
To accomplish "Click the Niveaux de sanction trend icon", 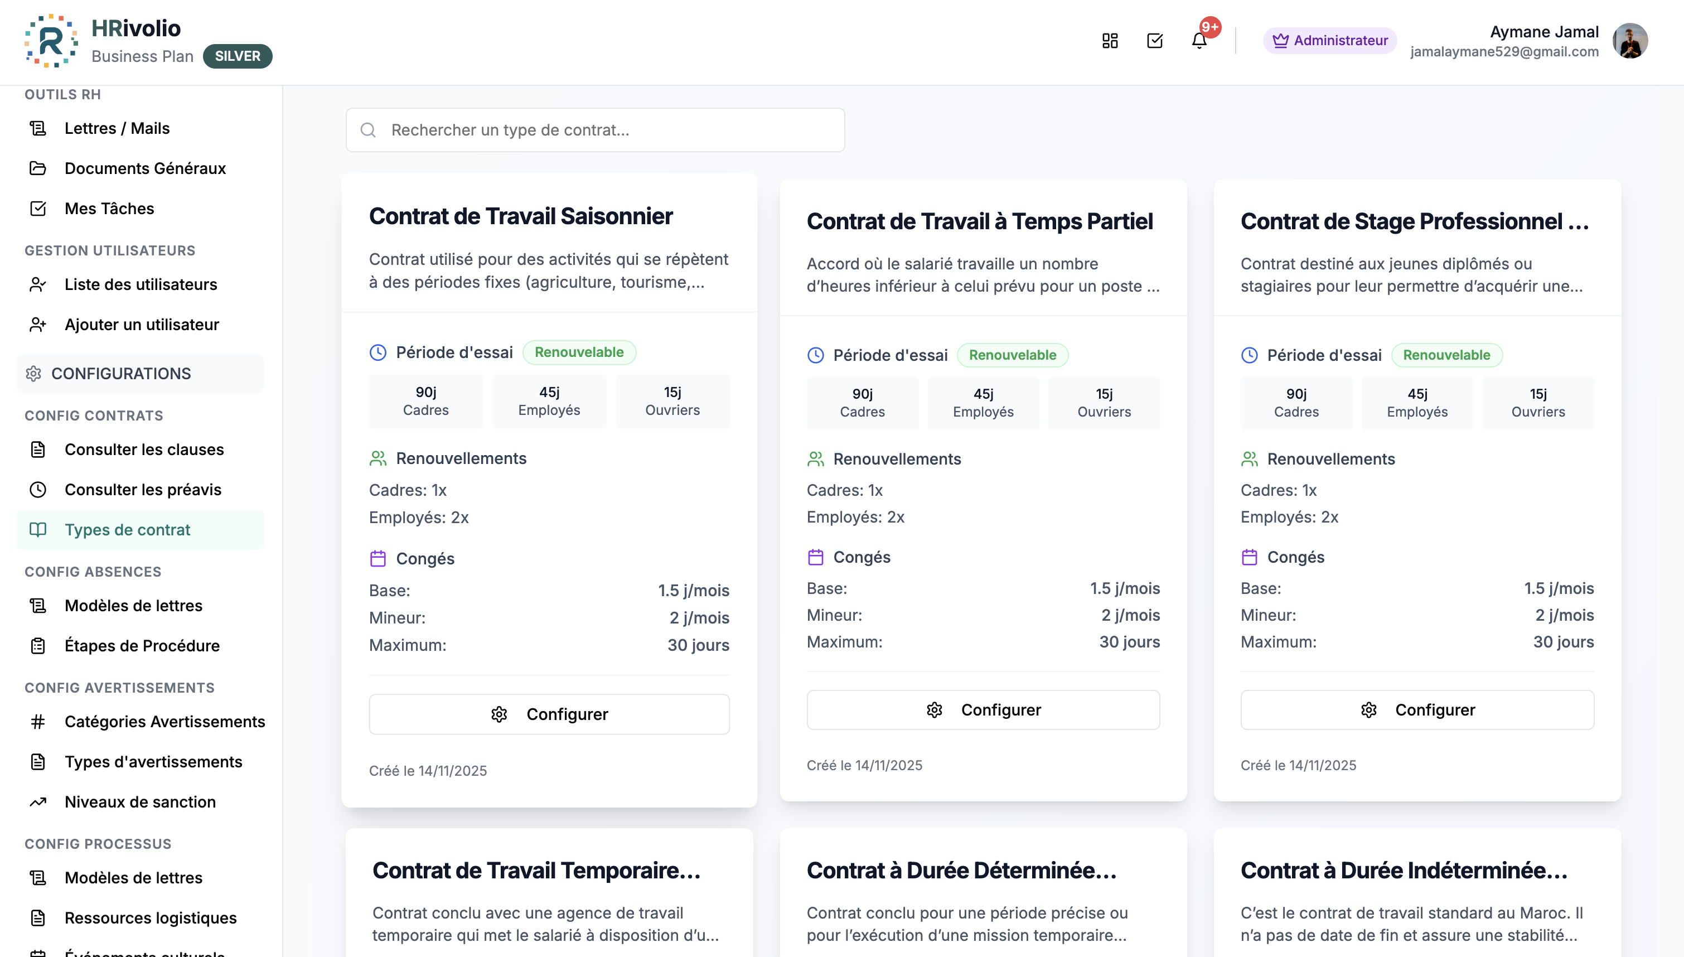I will click(38, 802).
